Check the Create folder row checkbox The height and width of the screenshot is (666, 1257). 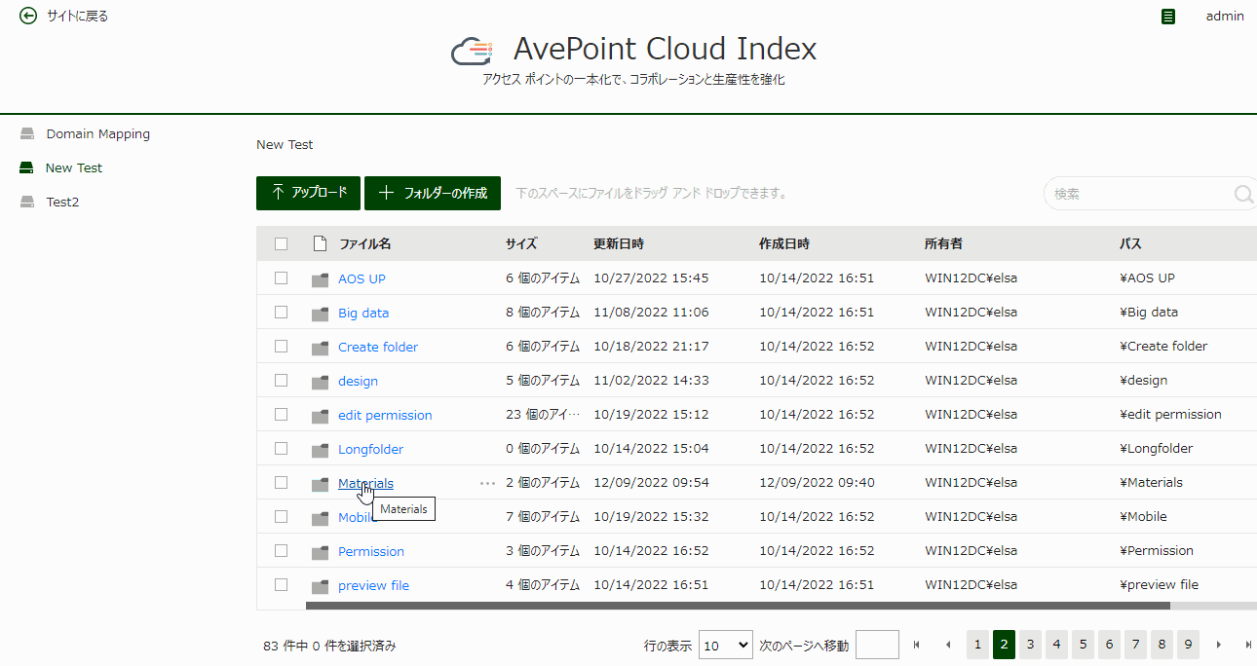(282, 346)
